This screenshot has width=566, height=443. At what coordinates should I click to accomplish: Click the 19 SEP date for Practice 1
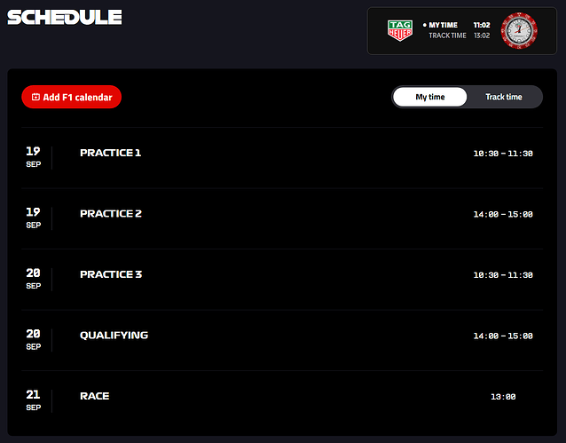point(33,156)
